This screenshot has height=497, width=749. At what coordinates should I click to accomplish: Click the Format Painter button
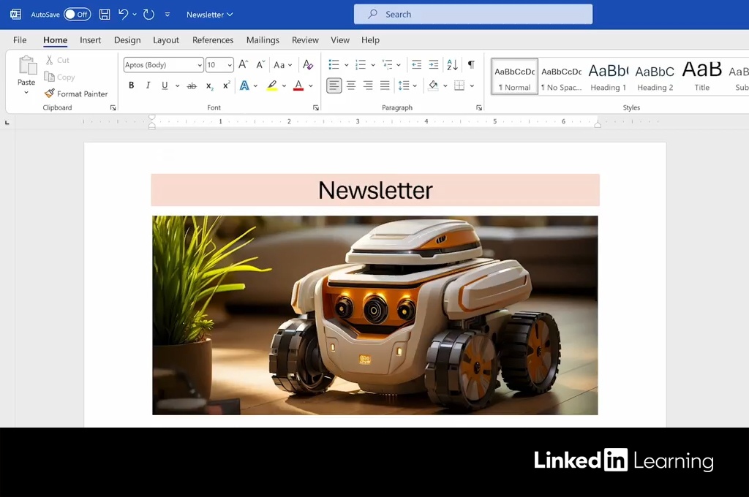click(x=76, y=94)
